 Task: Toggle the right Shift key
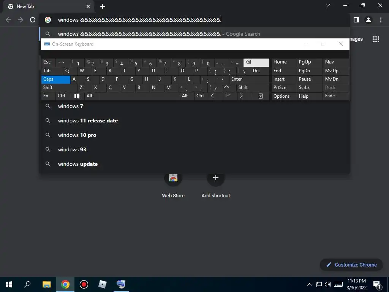point(253,88)
